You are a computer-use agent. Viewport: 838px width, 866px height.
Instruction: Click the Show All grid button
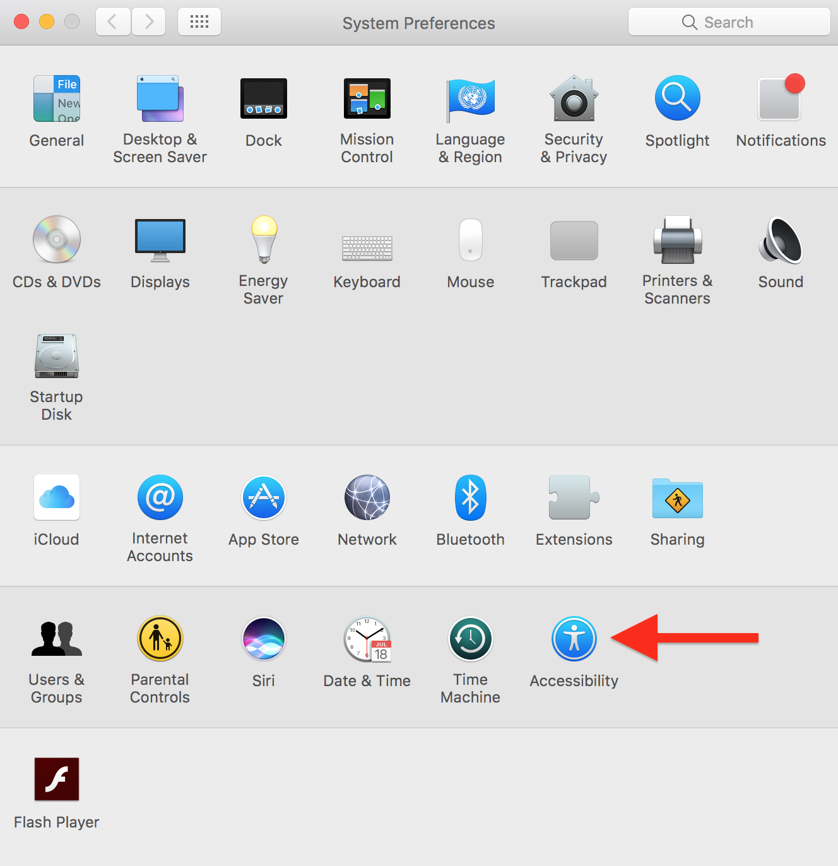point(199,22)
